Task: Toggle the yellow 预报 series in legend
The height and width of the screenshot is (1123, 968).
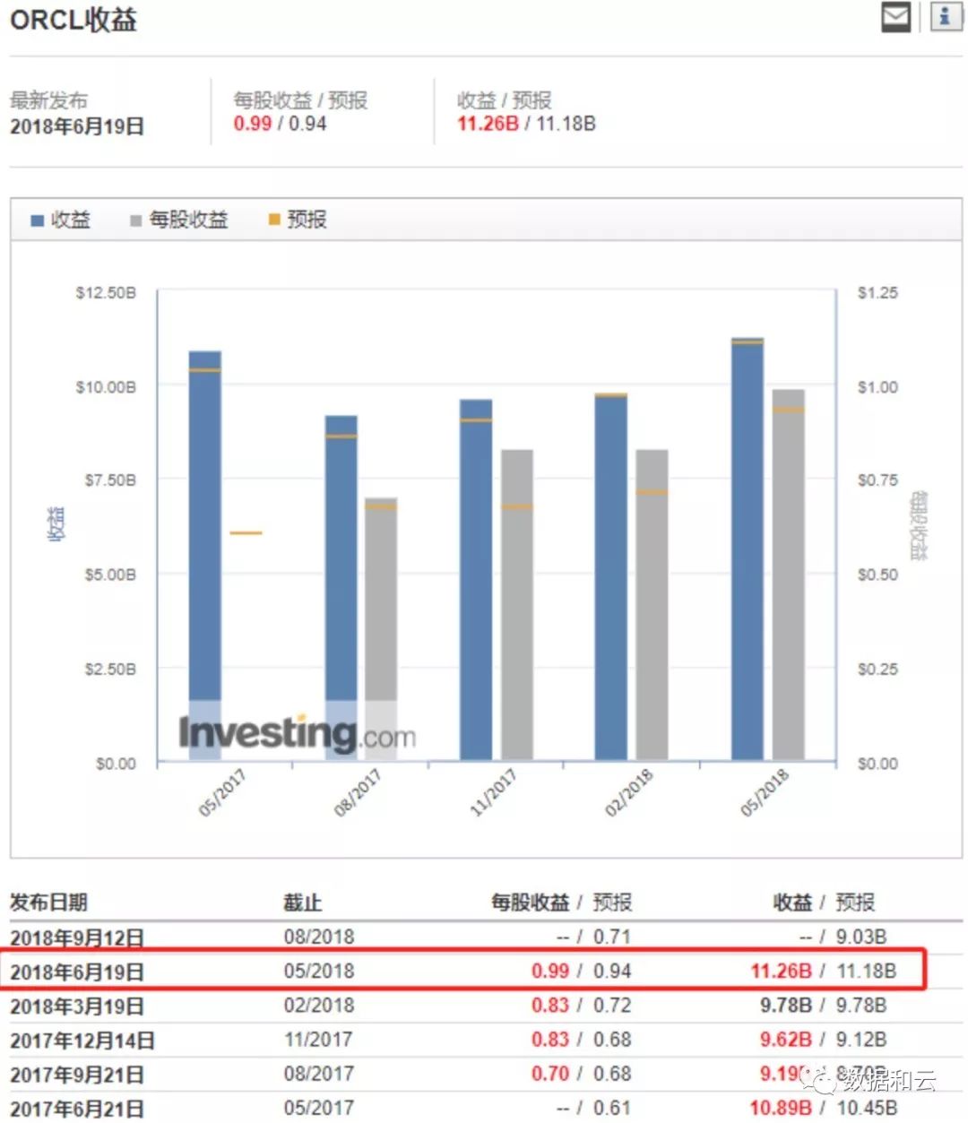Action: point(300,219)
